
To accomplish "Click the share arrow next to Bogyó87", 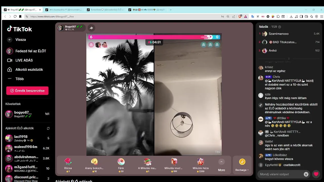I will (x=91, y=28).
